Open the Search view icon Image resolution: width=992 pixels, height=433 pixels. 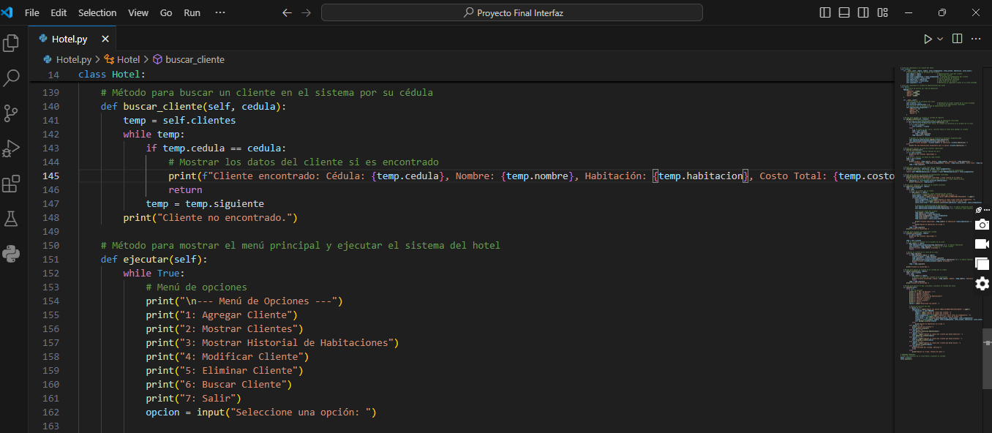click(11, 78)
